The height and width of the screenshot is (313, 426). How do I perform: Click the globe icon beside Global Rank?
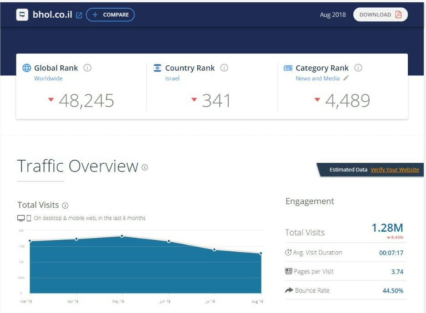(27, 68)
